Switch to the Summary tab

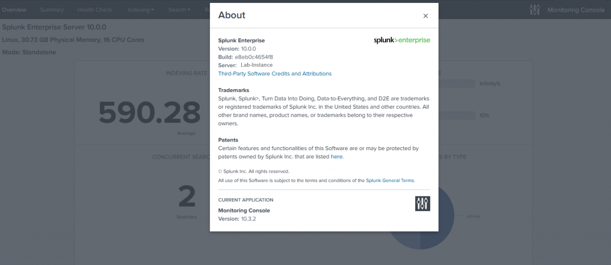[52, 10]
